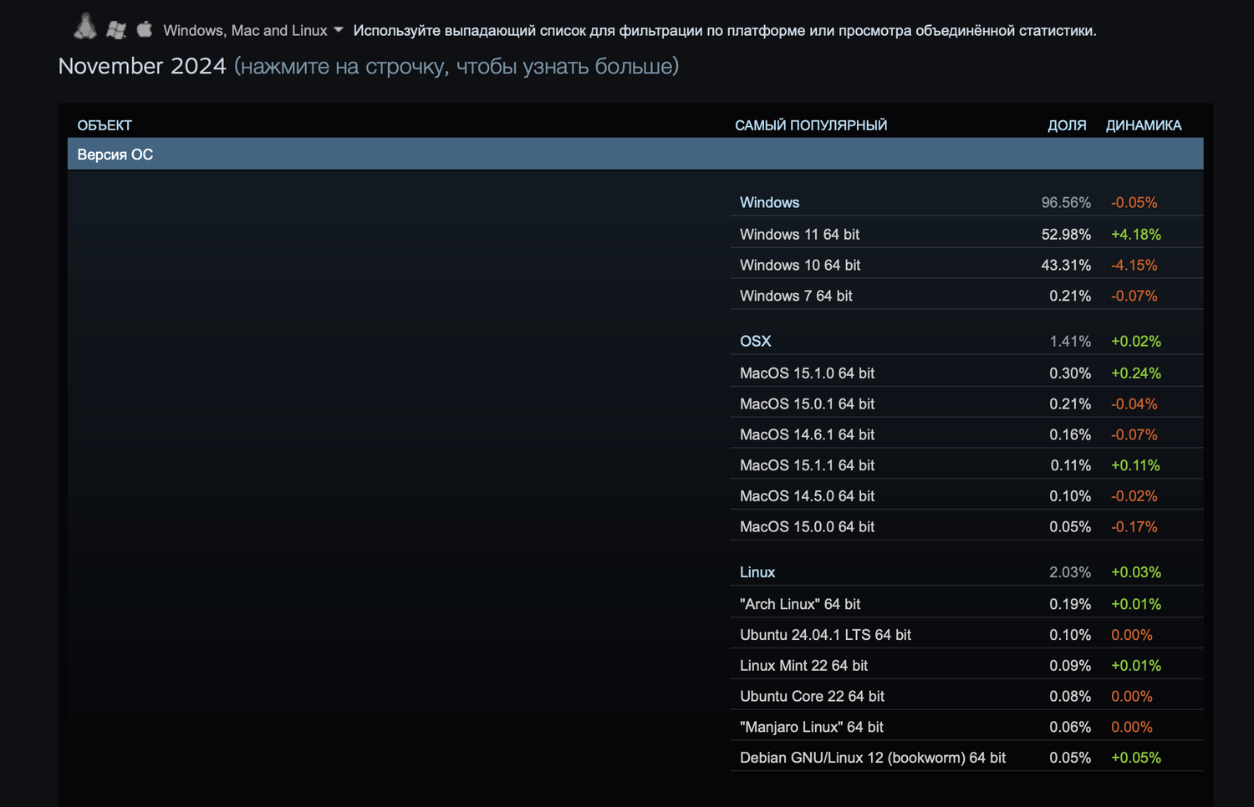Image resolution: width=1254 pixels, height=807 pixels.
Task: Collapse the "Версия ОС" category row
Action: [x=635, y=155]
